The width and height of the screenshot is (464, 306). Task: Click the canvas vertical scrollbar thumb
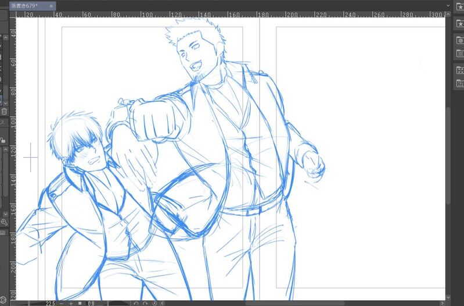(448, 156)
